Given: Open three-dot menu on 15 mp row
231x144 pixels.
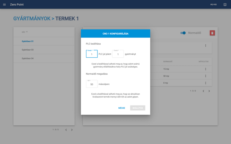Looking at the screenshot, I should [206, 69].
